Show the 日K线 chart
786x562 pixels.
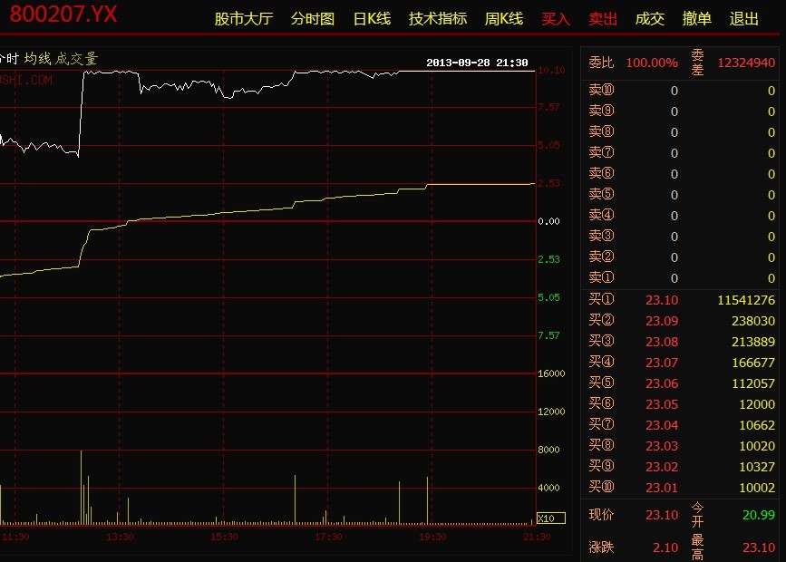click(x=372, y=19)
